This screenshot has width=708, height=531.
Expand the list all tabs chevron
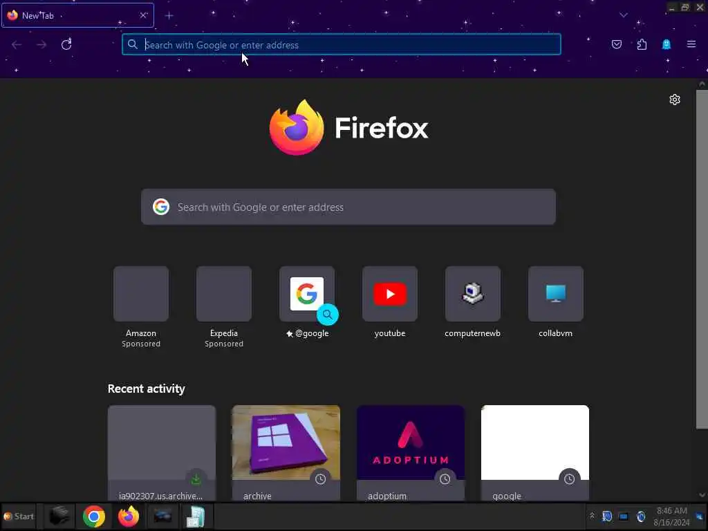[624, 15]
